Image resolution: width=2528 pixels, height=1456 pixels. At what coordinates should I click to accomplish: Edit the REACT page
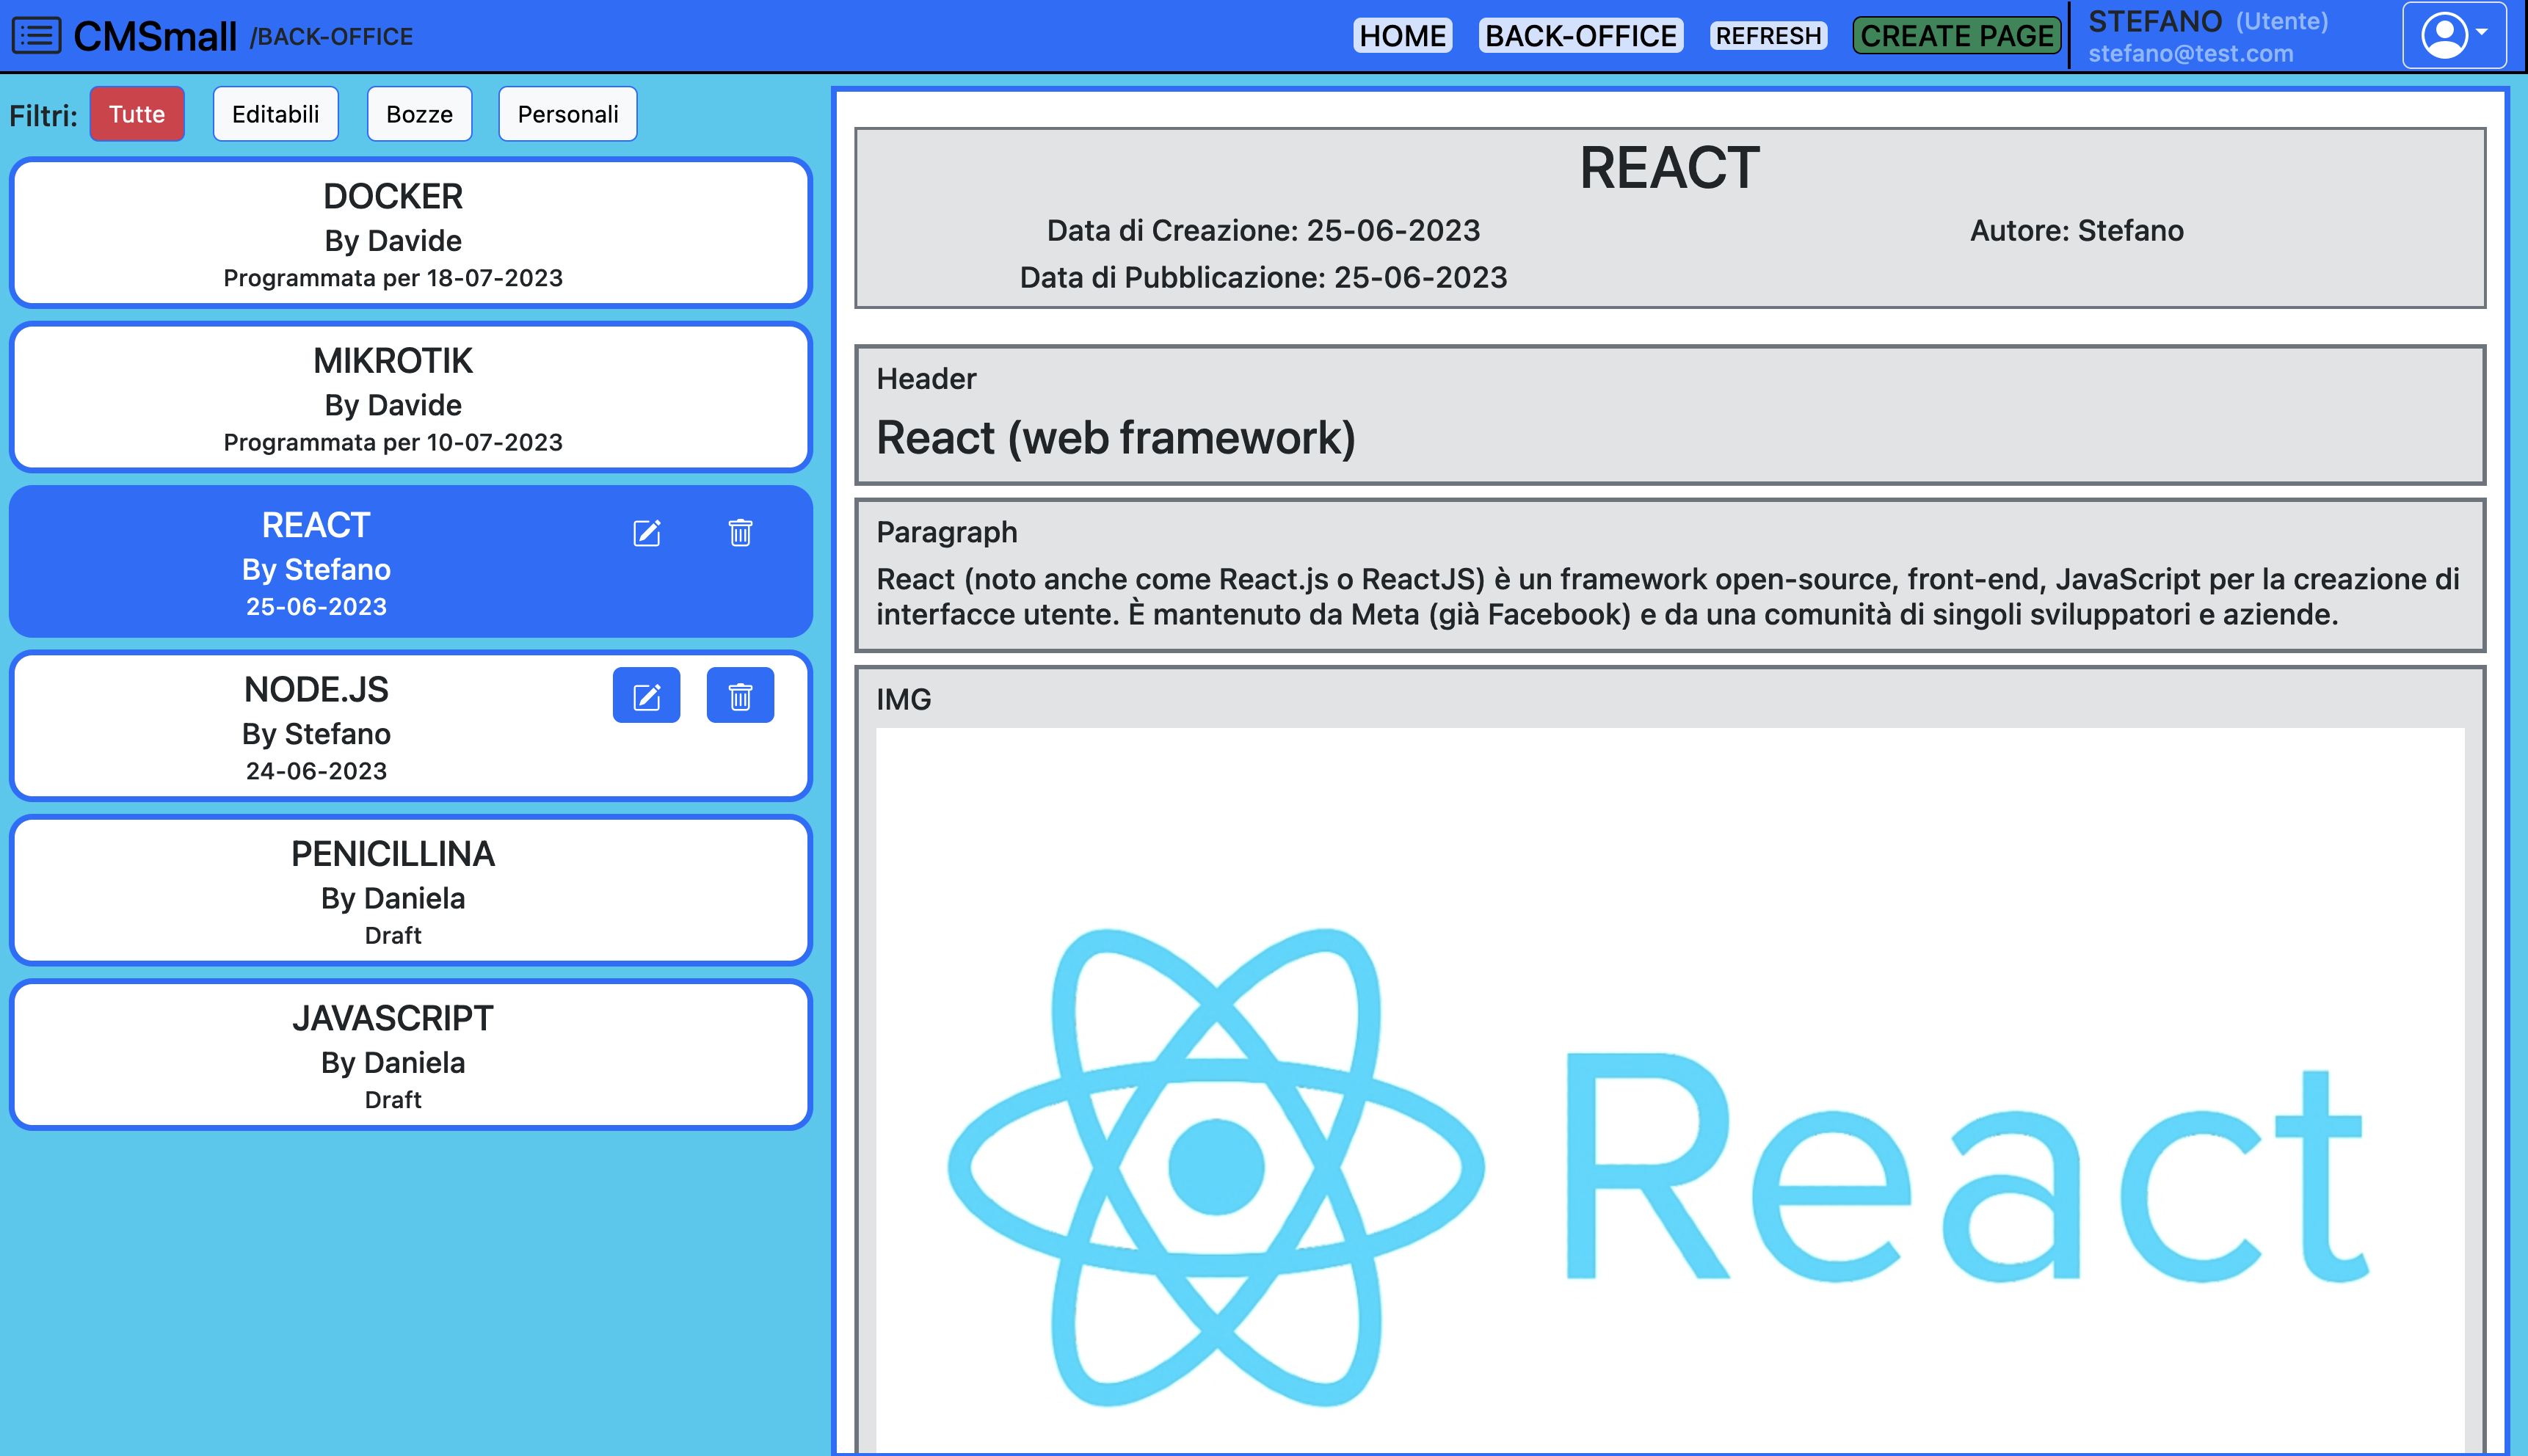[647, 532]
